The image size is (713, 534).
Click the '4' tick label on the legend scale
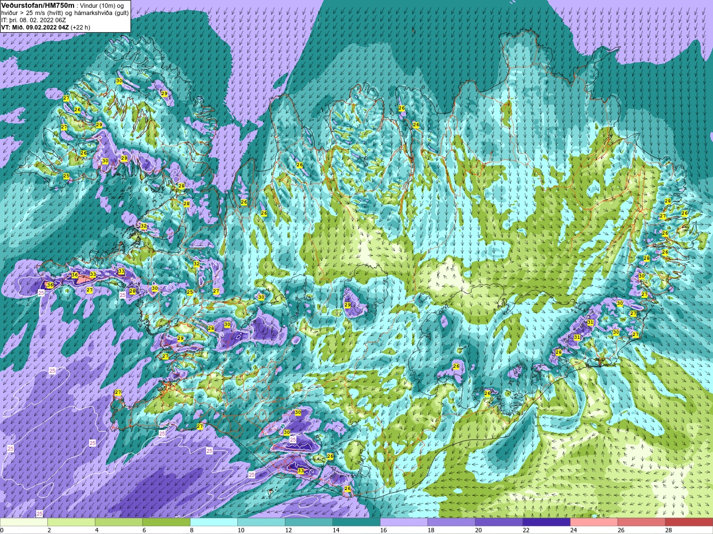pyautogui.click(x=96, y=530)
